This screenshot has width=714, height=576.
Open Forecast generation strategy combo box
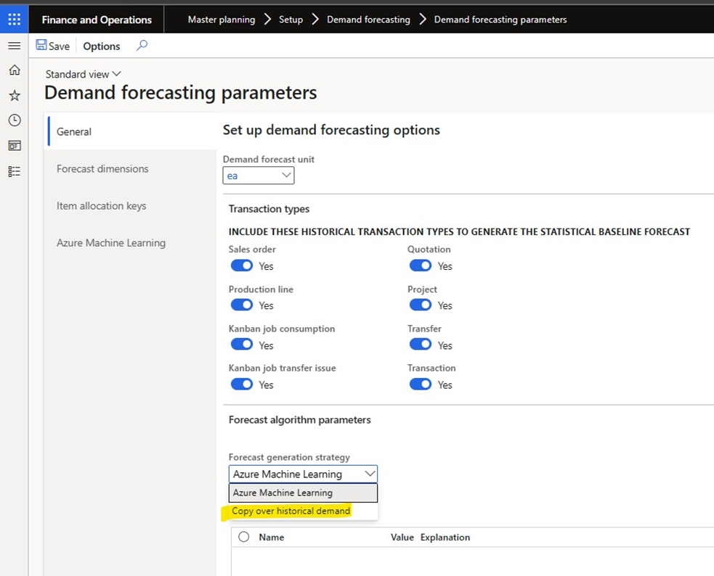303,474
